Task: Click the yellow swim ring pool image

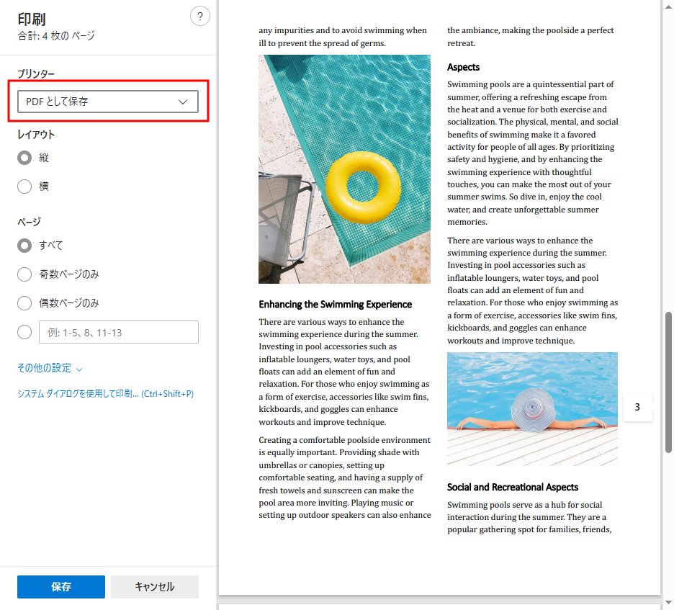Action: [x=344, y=169]
